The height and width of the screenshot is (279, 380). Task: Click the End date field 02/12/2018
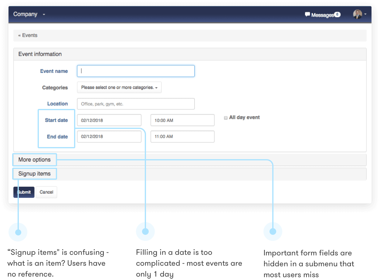tap(109, 136)
